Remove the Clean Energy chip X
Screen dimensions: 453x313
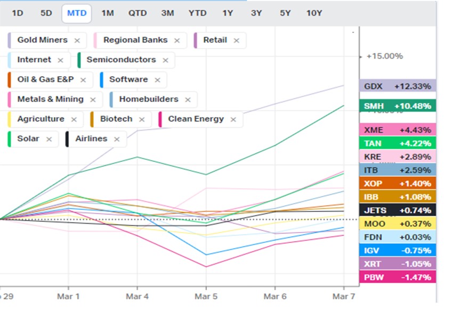coord(233,119)
